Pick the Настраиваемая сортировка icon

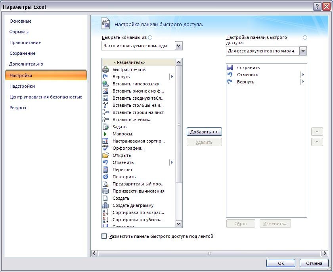105,141
